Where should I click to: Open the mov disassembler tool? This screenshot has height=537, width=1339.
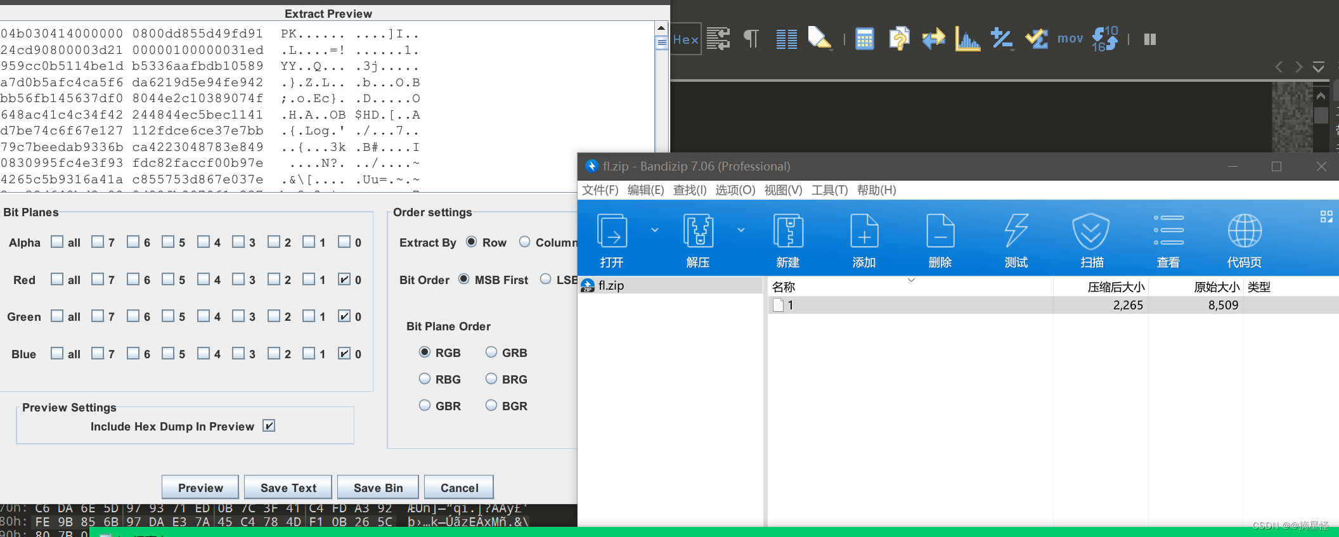point(1070,39)
